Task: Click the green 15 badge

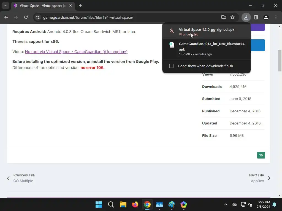Action: 261,155
